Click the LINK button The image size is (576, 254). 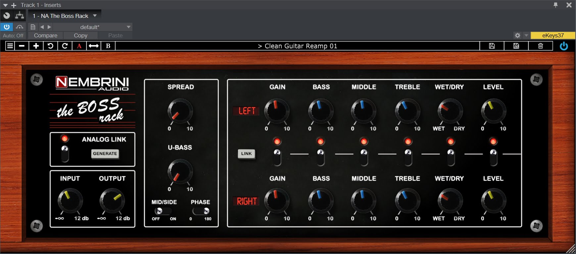246,153
